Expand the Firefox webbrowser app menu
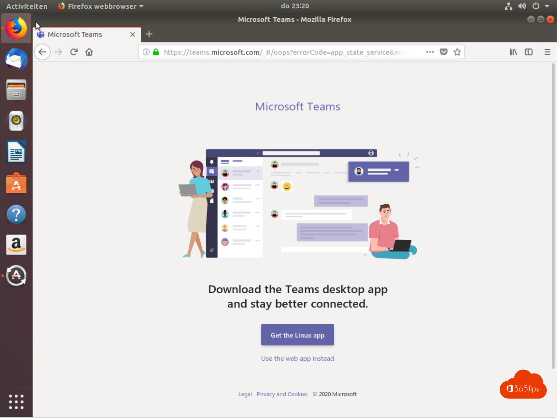The width and height of the screenshot is (557, 418). click(101, 6)
